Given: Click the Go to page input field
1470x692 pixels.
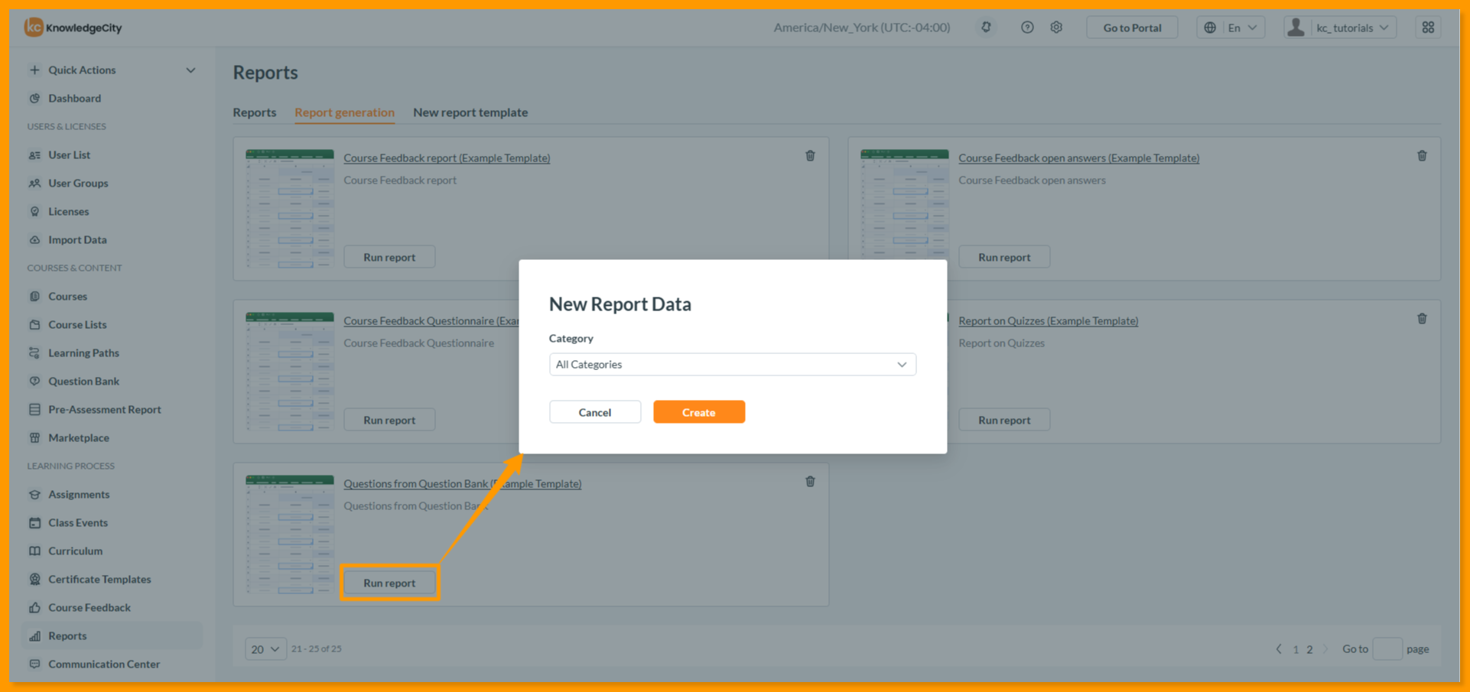Looking at the screenshot, I should pos(1387,649).
